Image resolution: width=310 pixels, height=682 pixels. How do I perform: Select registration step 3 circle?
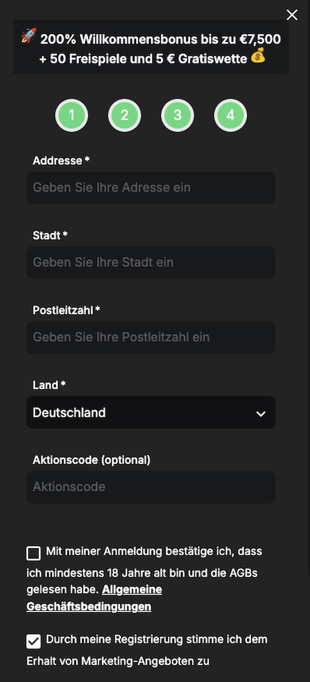tap(177, 115)
